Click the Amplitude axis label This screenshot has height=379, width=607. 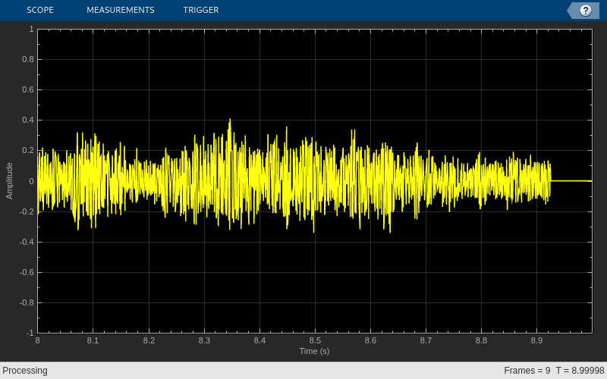9,181
